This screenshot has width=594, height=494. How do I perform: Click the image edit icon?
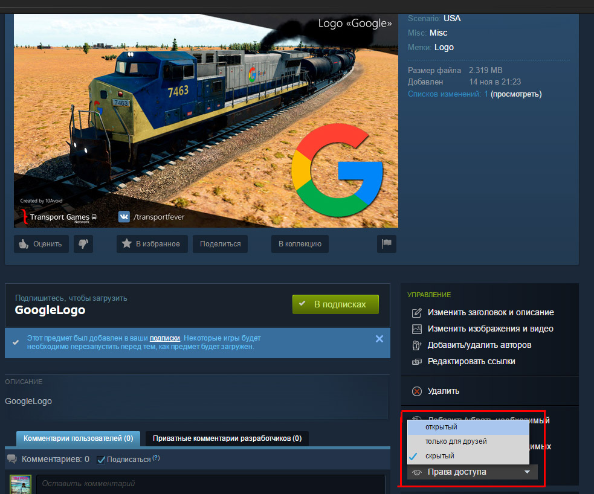(417, 329)
